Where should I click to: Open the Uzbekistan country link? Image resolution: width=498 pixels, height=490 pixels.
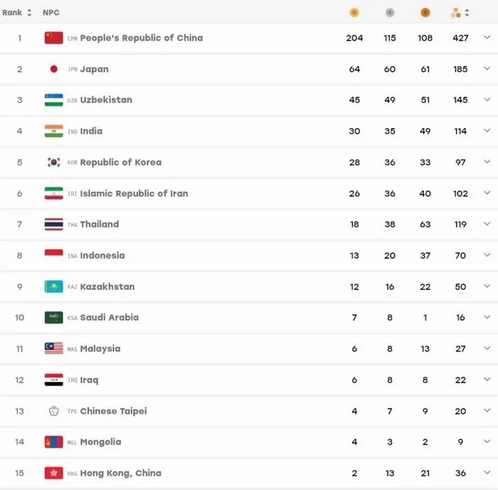[x=106, y=100]
